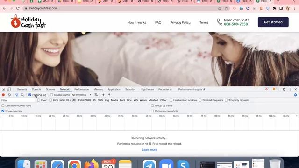Open the Privacy Policy link
This screenshot has height=168, width=299.
(x=180, y=22)
